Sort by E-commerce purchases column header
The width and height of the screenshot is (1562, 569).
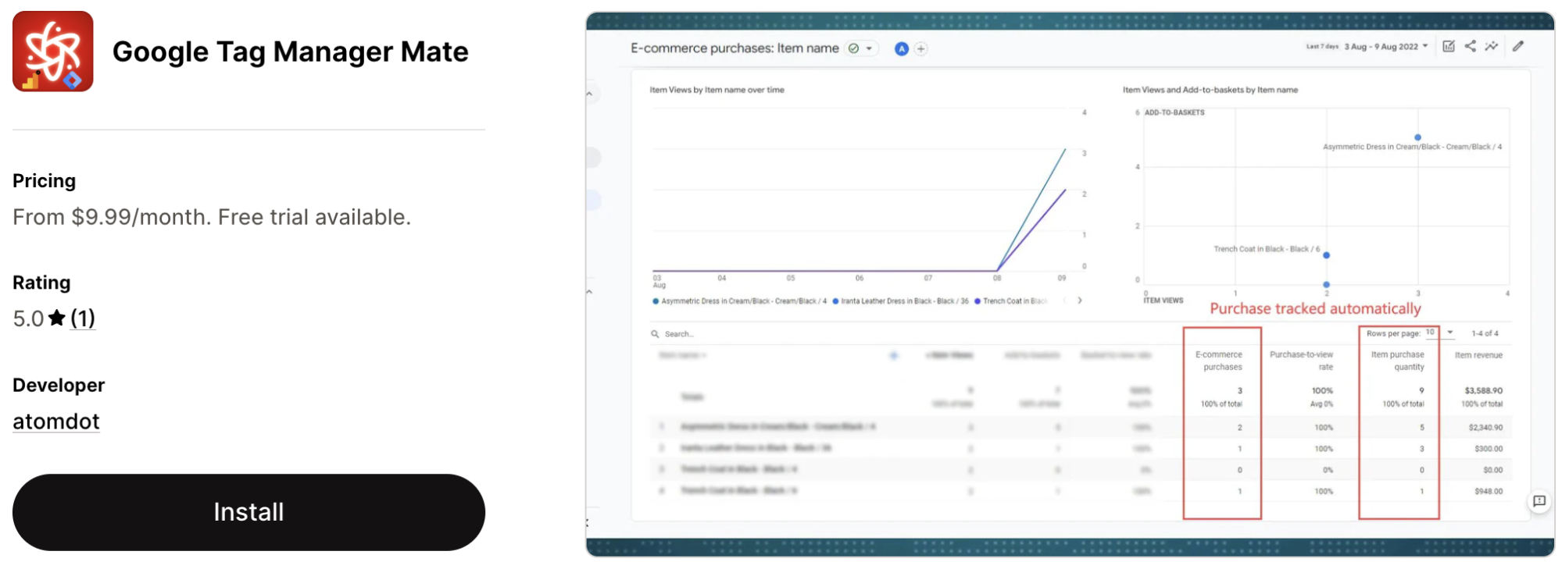[1220, 361]
